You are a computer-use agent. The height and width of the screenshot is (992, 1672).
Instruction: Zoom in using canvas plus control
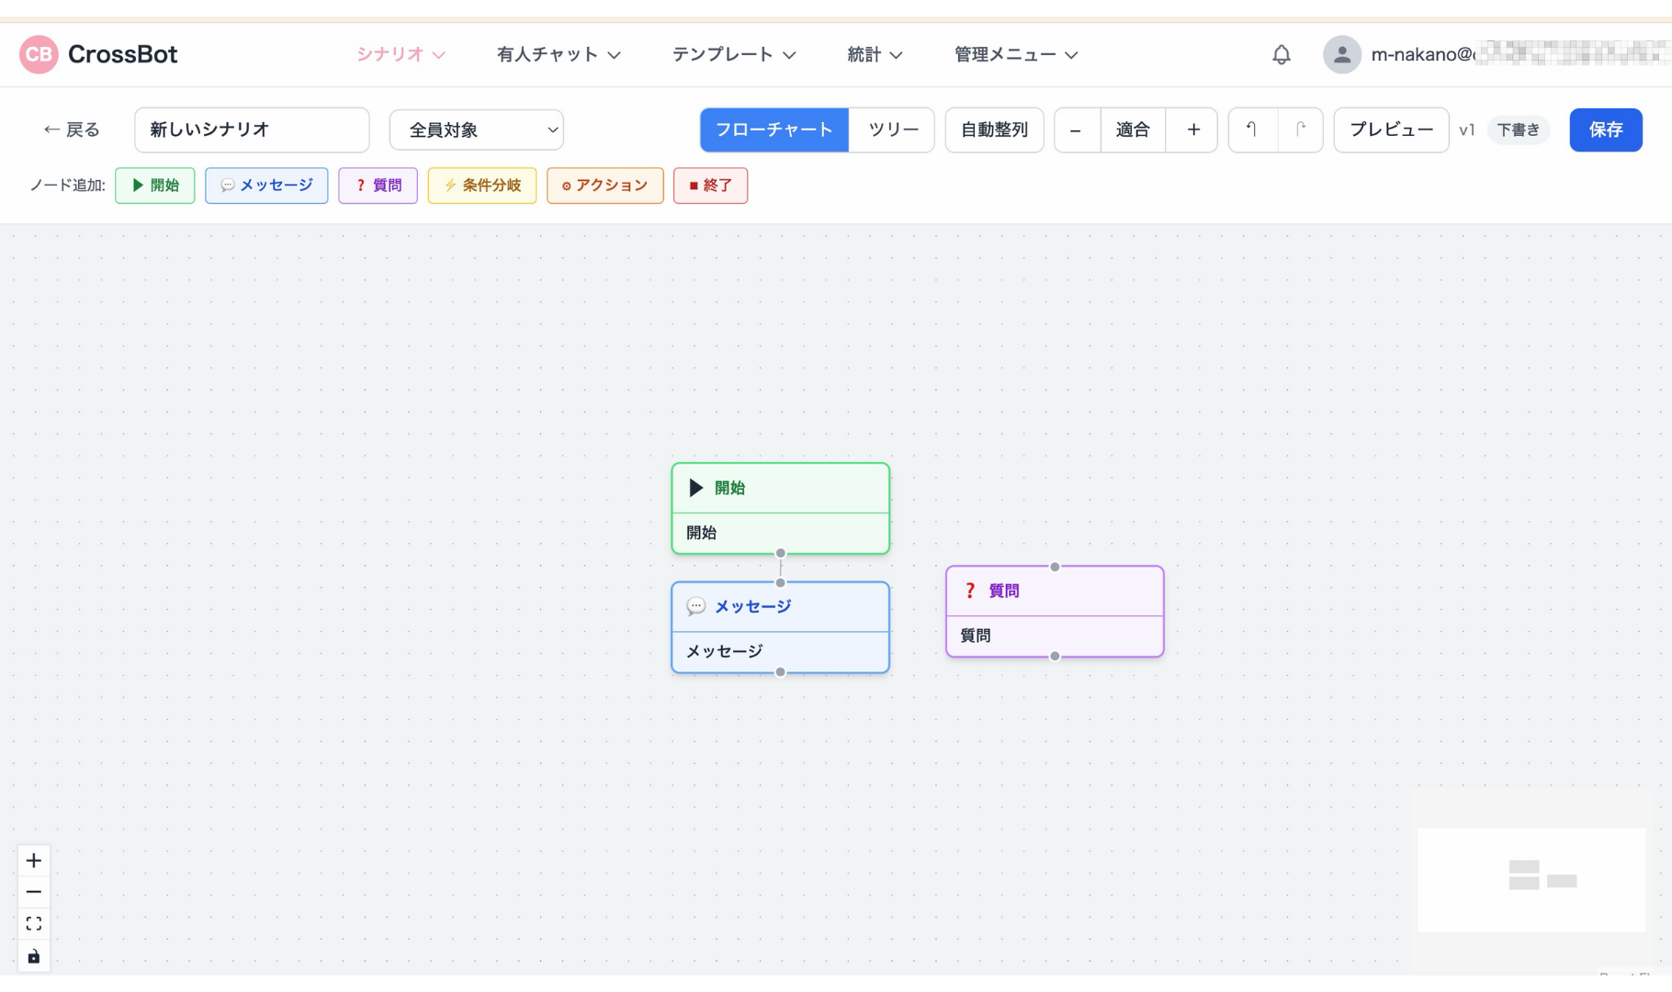34,861
